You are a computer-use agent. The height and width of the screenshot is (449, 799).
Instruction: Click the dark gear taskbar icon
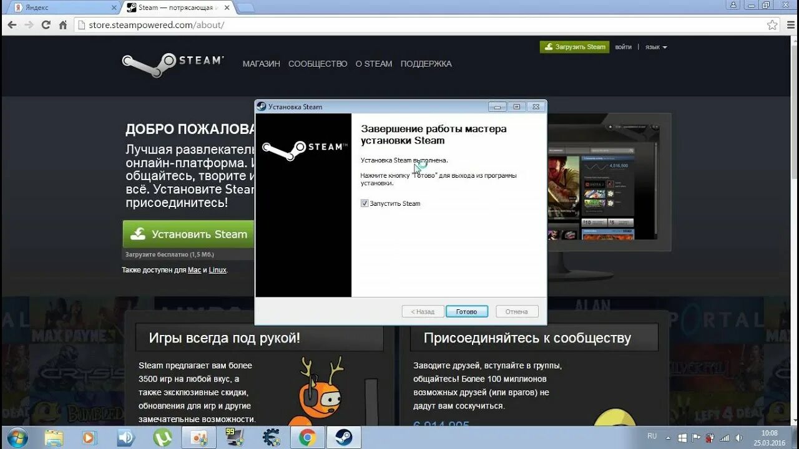pyautogui.click(x=271, y=438)
